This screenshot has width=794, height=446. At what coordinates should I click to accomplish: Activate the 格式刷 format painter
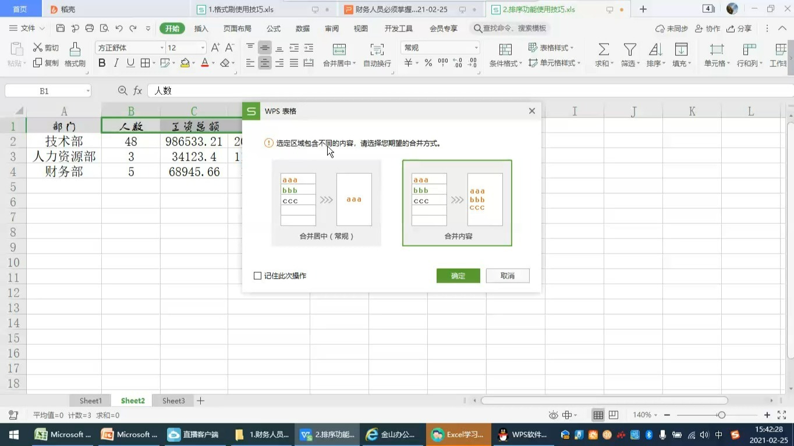[75, 55]
